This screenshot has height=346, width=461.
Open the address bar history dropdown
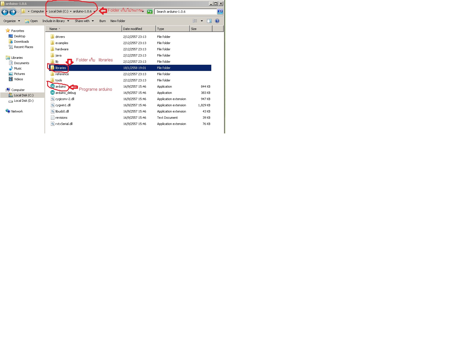pyautogui.click(x=143, y=12)
